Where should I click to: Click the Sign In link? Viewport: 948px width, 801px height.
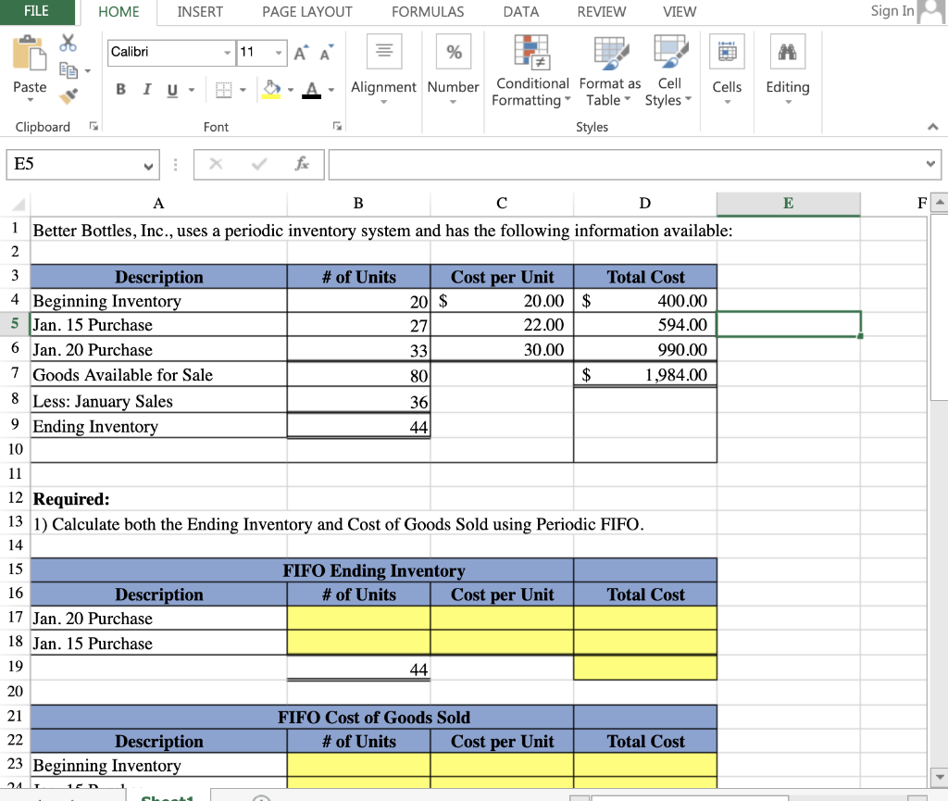[x=891, y=11]
